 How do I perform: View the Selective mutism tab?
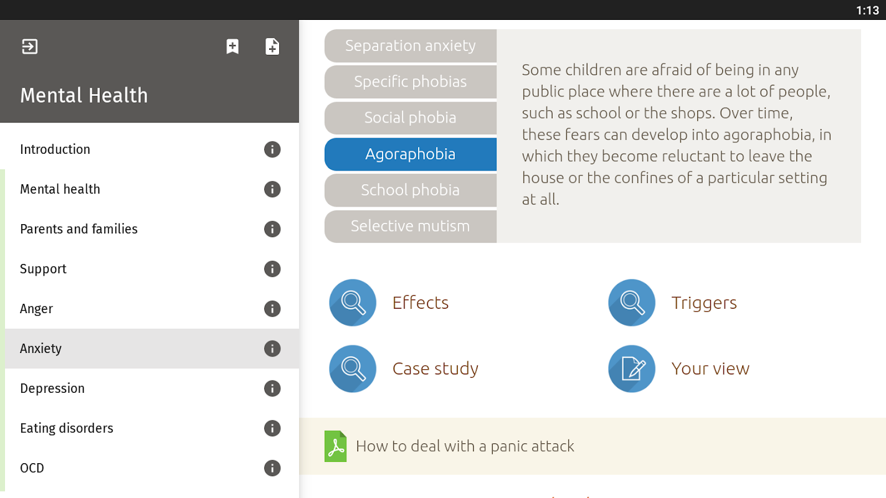411,226
